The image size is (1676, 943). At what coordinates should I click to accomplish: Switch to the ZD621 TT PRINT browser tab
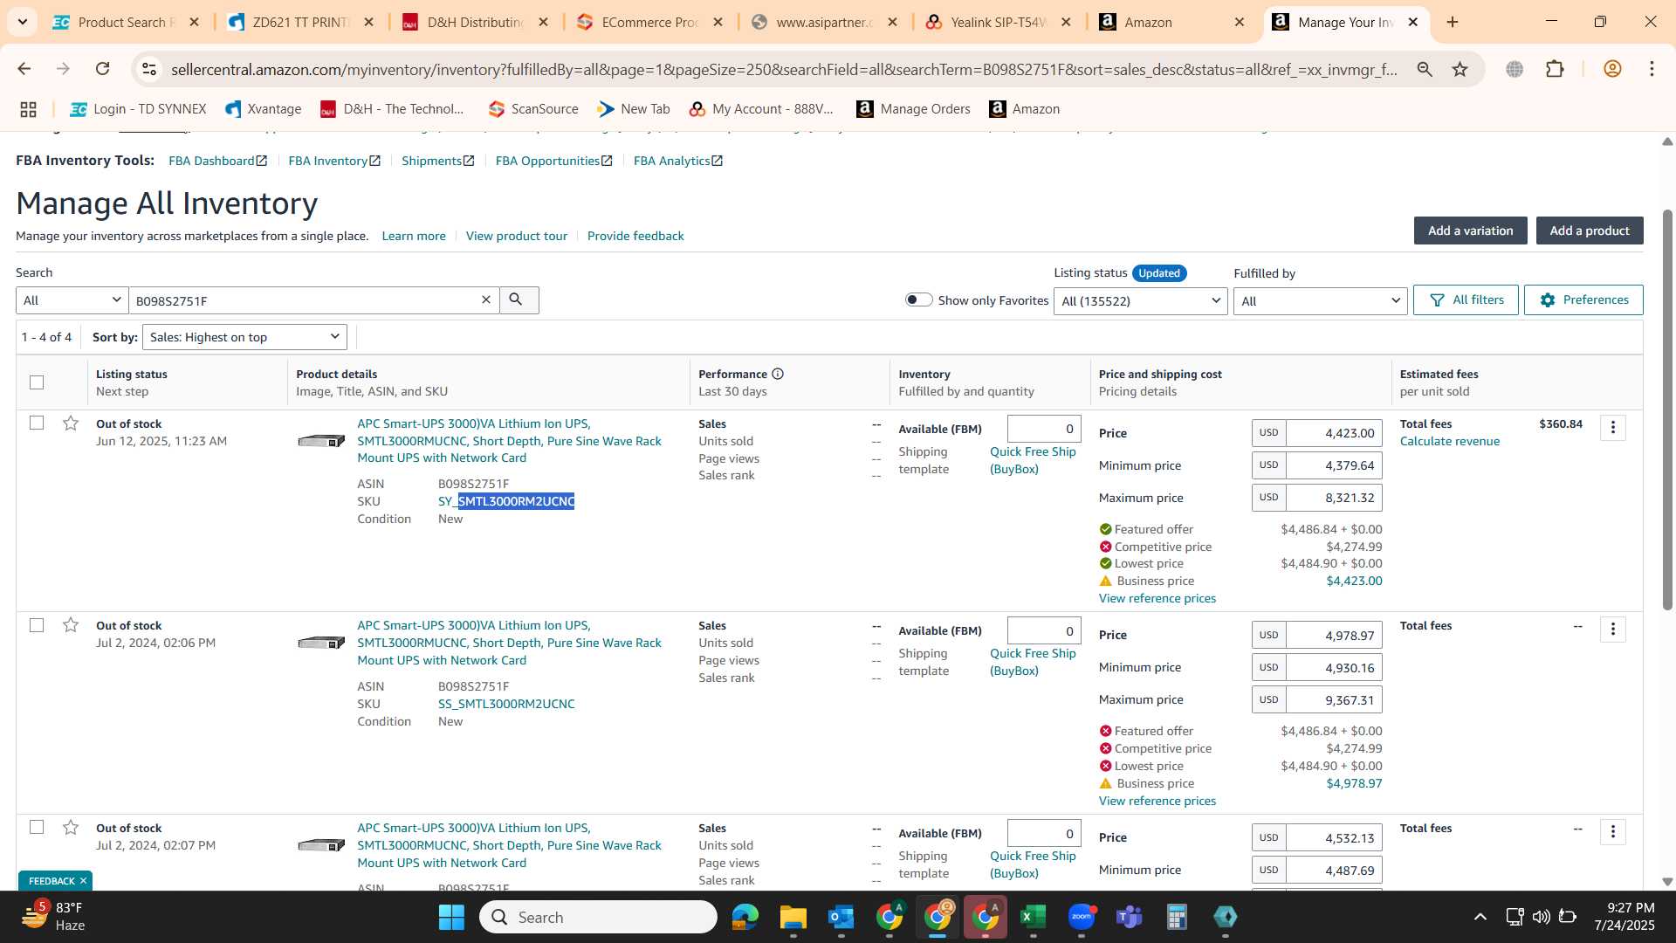[x=300, y=22]
